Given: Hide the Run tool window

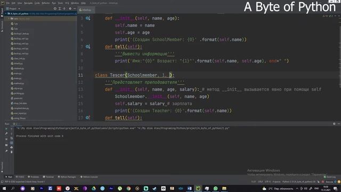Looking at the screenshot, I should (x=339, y=124).
